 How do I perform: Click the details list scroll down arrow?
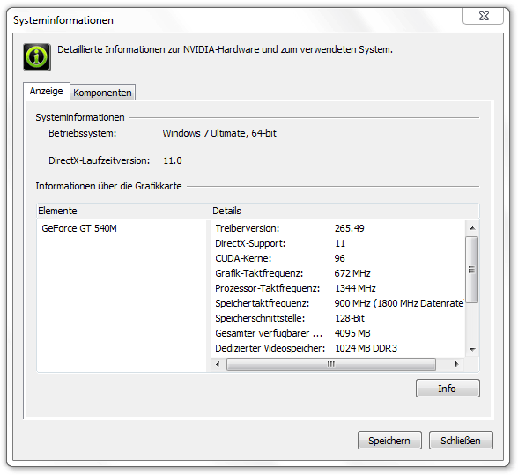[472, 349]
